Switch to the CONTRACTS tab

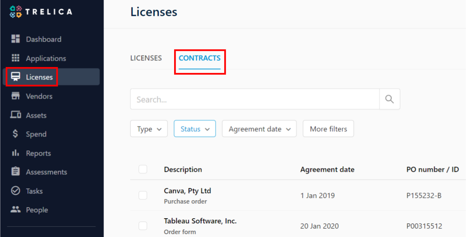[x=200, y=58]
